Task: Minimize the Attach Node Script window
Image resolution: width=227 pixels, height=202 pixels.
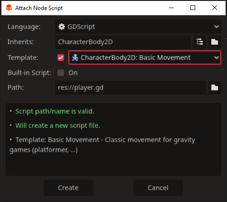Action: 171,8
